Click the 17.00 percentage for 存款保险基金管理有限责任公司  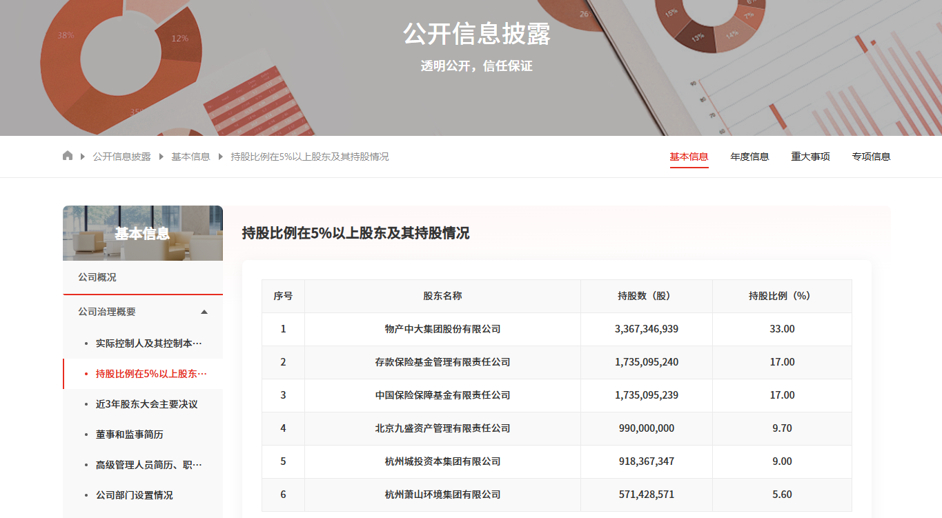pos(782,362)
